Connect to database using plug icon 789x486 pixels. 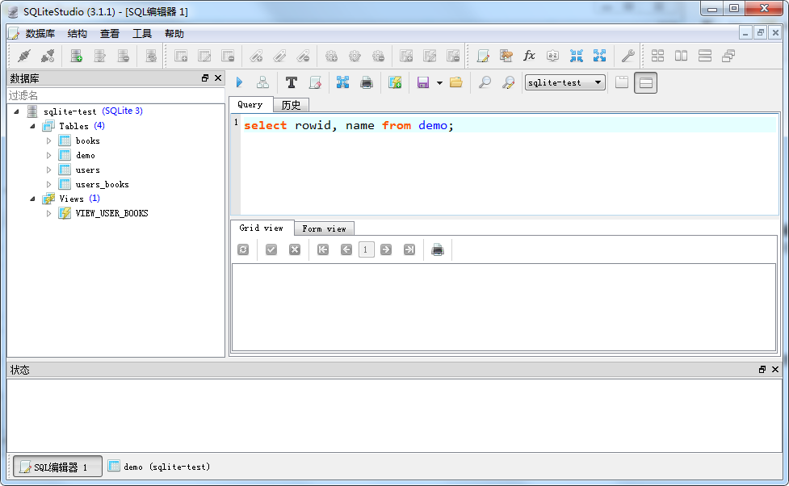(x=23, y=56)
